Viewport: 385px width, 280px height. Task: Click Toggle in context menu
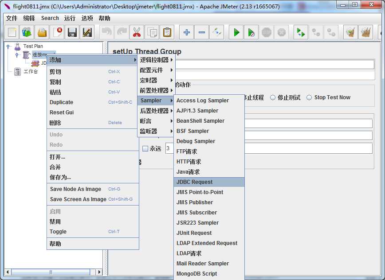[x=93, y=232]
